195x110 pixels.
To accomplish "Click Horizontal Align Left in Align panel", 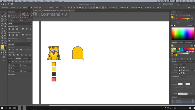I will pyautogui.click(x=9, y=29).
